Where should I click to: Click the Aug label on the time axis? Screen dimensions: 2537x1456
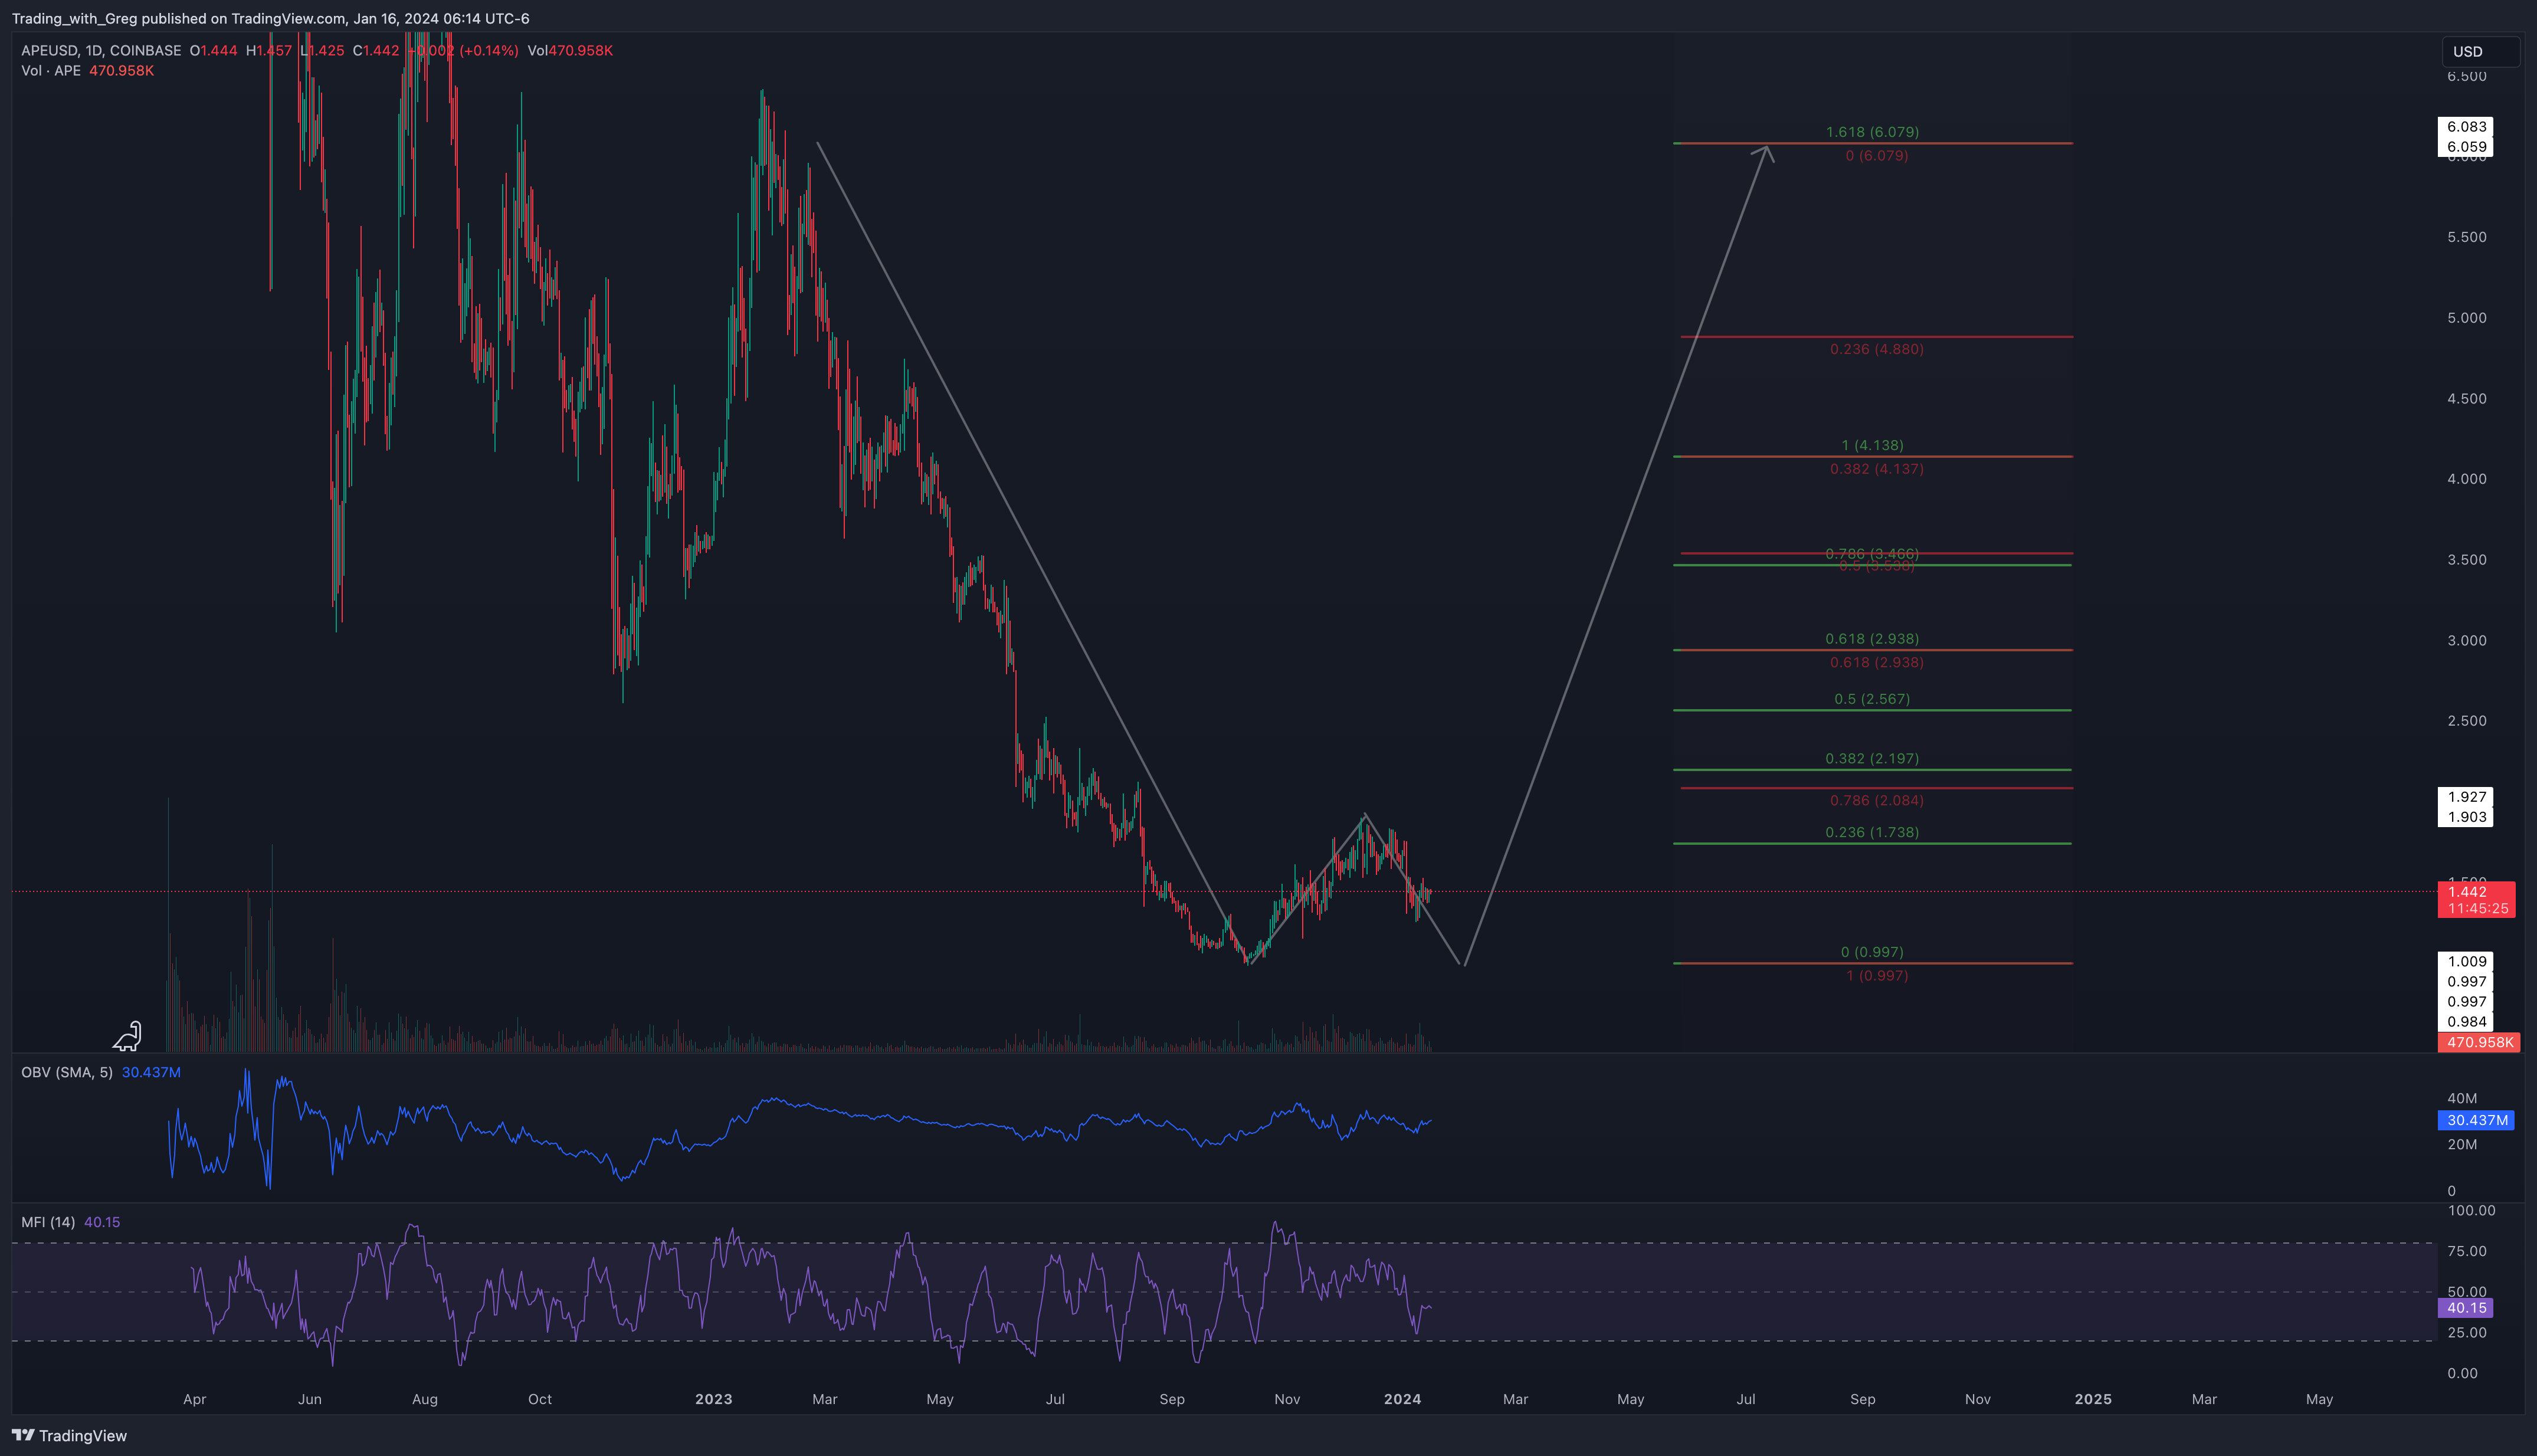click(425, 1399)
